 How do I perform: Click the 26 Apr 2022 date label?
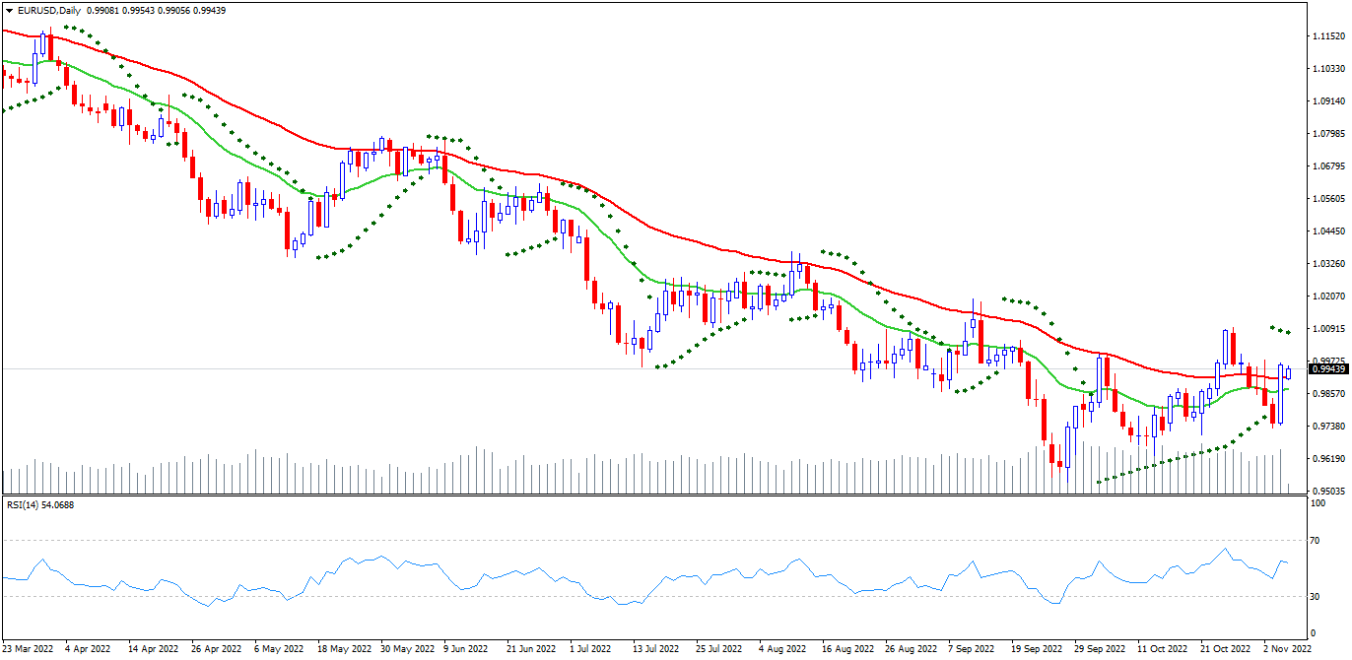pos(216,649)
